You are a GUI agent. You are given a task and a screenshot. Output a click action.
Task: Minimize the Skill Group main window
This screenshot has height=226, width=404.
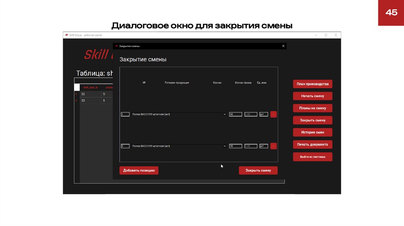point(316,35)
